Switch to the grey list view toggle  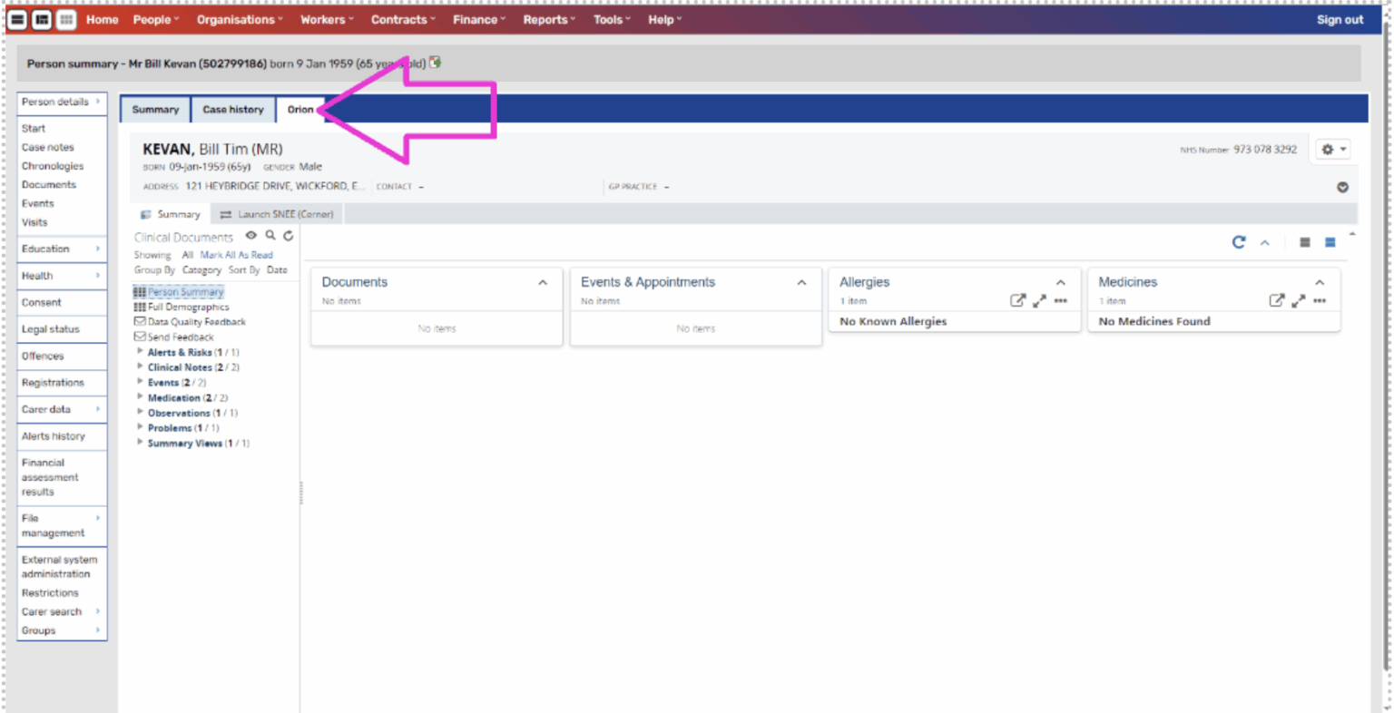coord(1305,242)
